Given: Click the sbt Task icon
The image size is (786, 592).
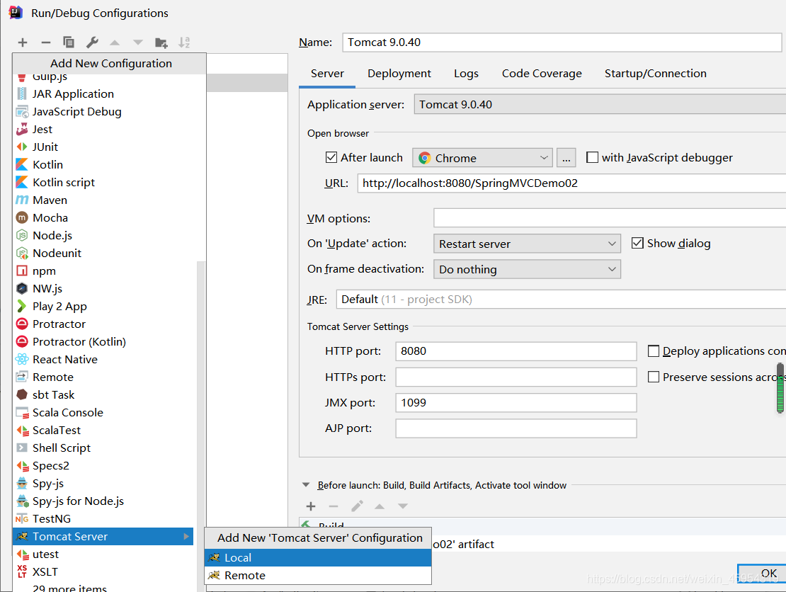Looking at the screenshot, I should point(21,394).
